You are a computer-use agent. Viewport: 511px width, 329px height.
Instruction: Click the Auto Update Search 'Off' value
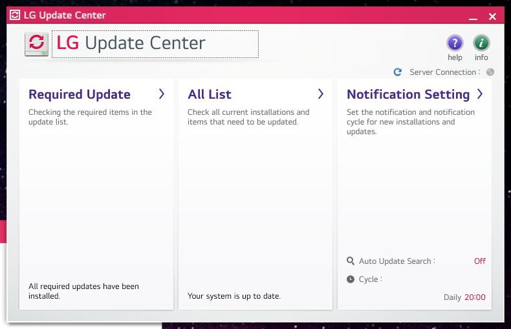click(x=480, y=261)
